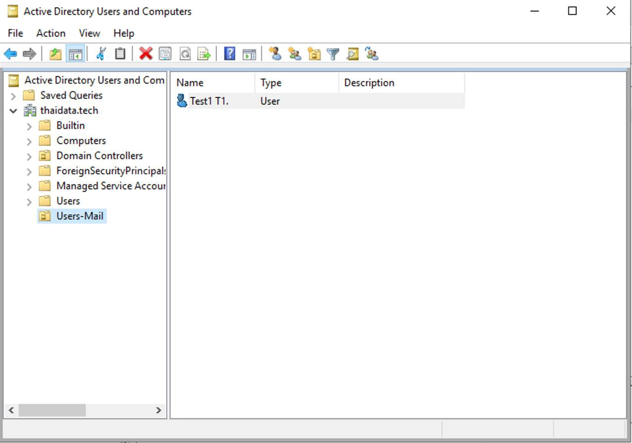Click the Refresh toolbar icon
The image size is (632, 443).
pos(185,54)
